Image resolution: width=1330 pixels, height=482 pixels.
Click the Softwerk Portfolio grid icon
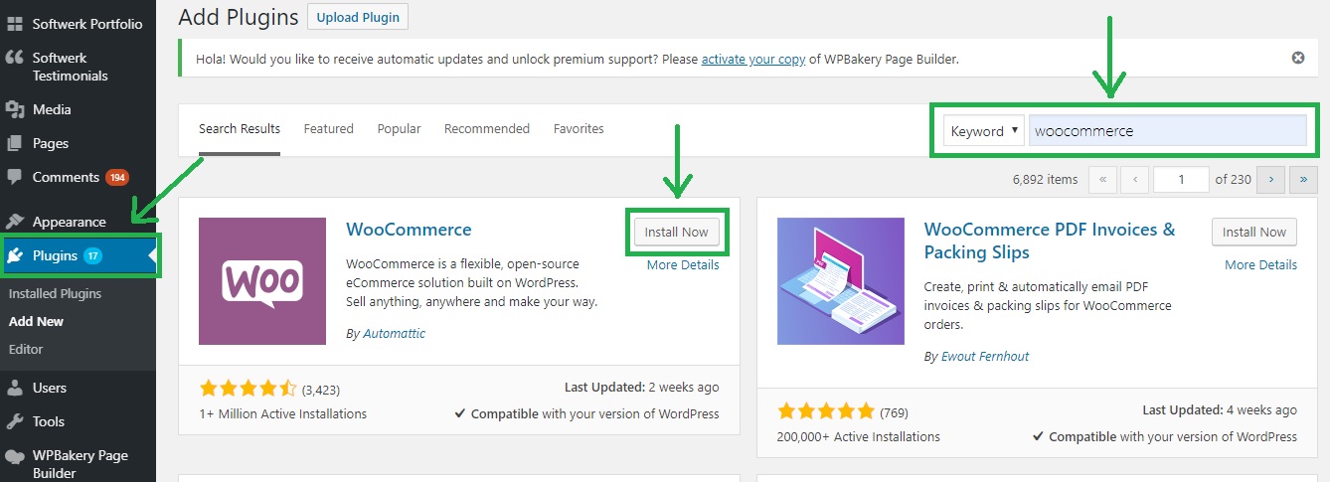15,24
